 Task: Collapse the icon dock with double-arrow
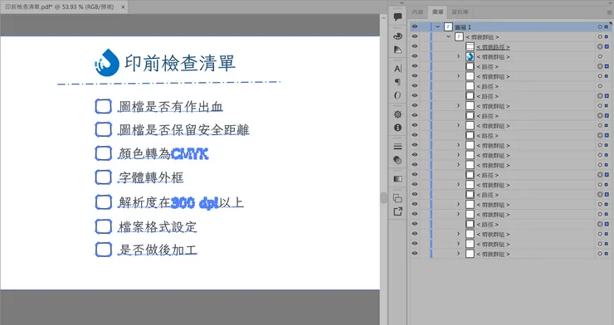click(x=402, y=2)
